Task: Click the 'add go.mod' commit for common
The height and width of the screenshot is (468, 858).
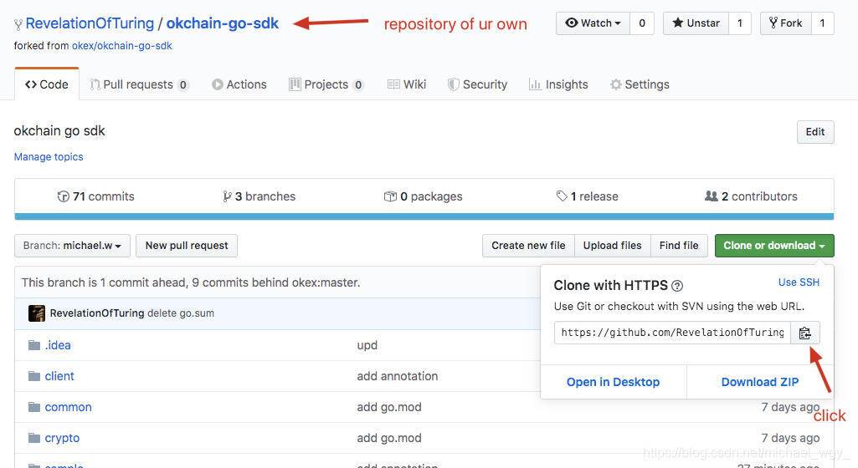Action: click(x=389, y=407)
